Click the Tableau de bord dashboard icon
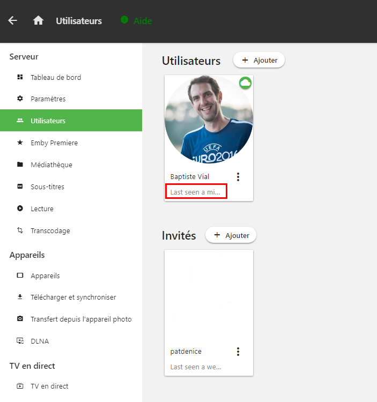Screen dimensions: 377x402 tap(20, 77)
